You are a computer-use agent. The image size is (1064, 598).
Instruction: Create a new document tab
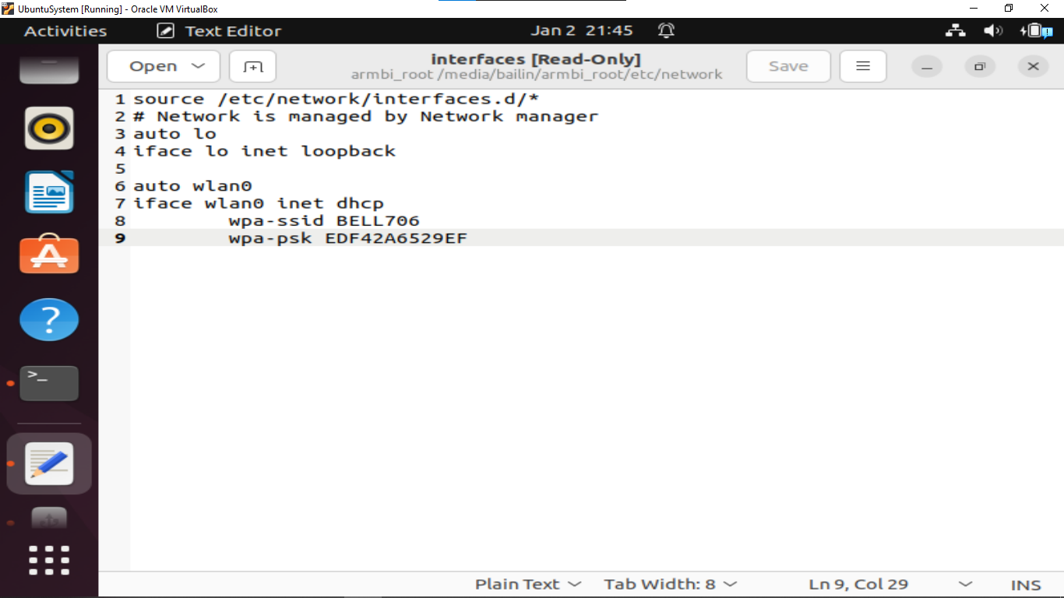point(252,67)
